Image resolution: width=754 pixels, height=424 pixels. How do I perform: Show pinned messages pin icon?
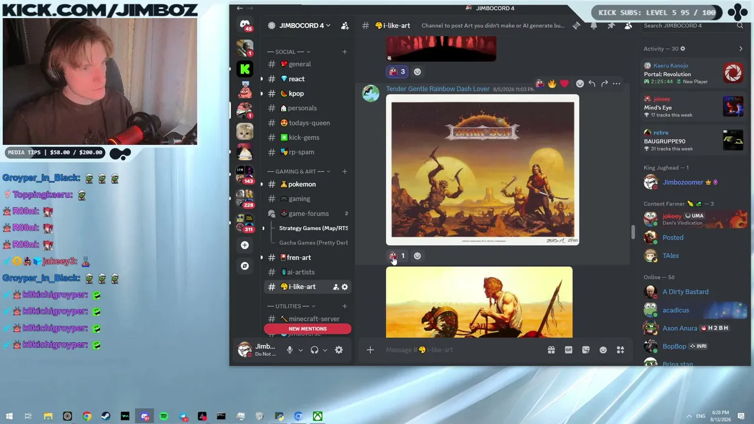pos(611,25)
